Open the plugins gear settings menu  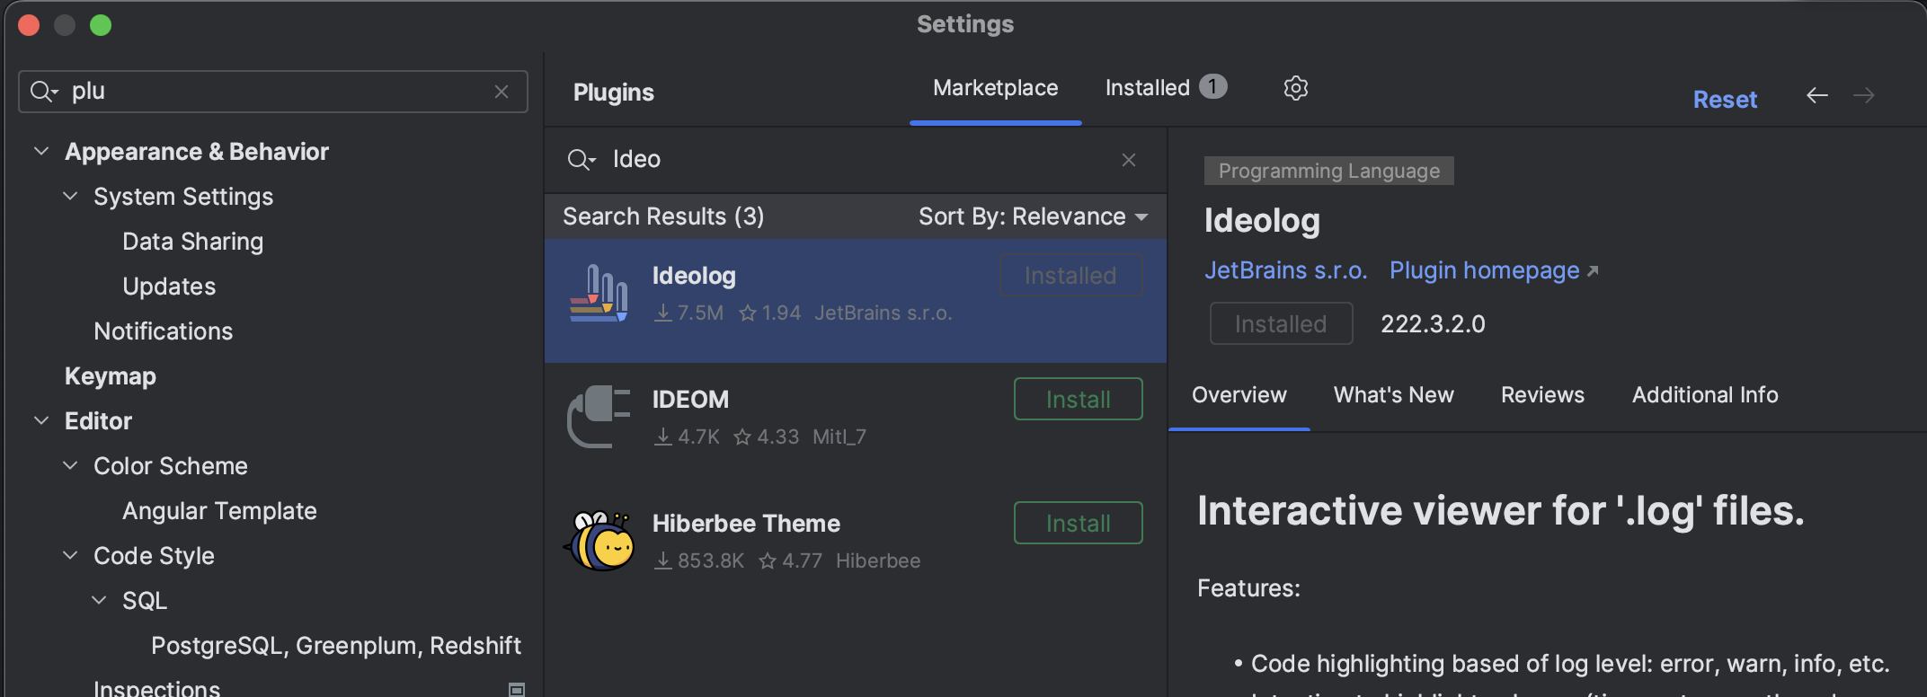(x=1295, y=88)
